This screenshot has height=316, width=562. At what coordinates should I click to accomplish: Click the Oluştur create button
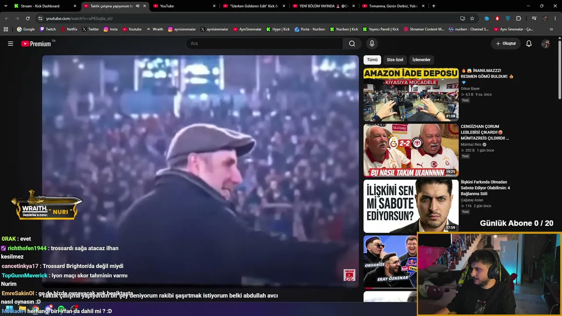pos(506,43)
